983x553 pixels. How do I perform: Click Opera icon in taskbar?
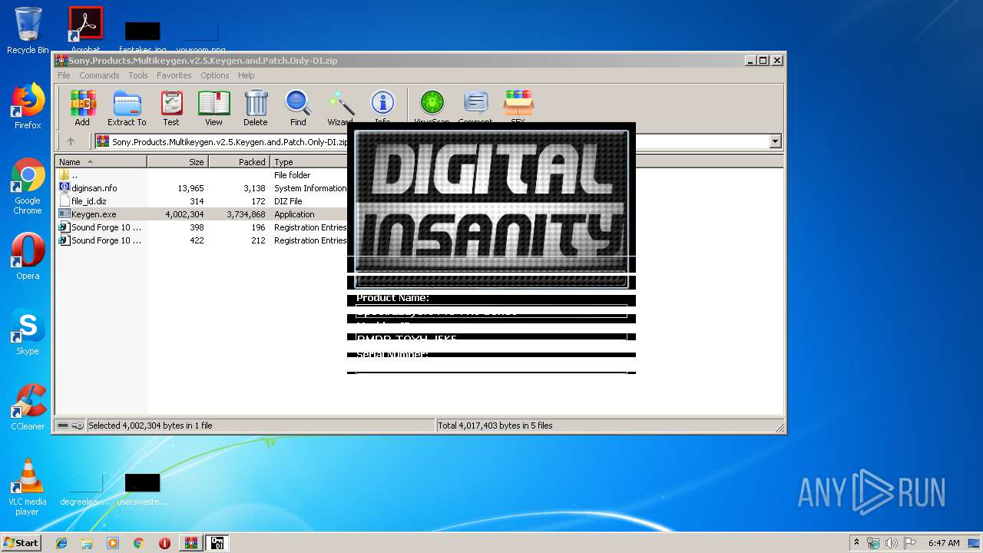(164, 543)
